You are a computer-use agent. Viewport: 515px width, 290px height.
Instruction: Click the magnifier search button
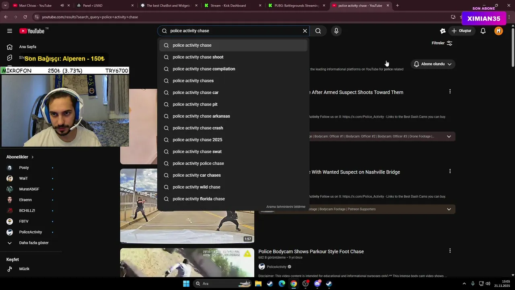[x=318, y=31]
